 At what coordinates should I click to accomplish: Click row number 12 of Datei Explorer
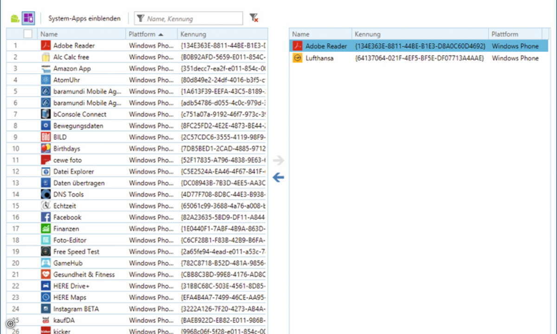point(16,171)
